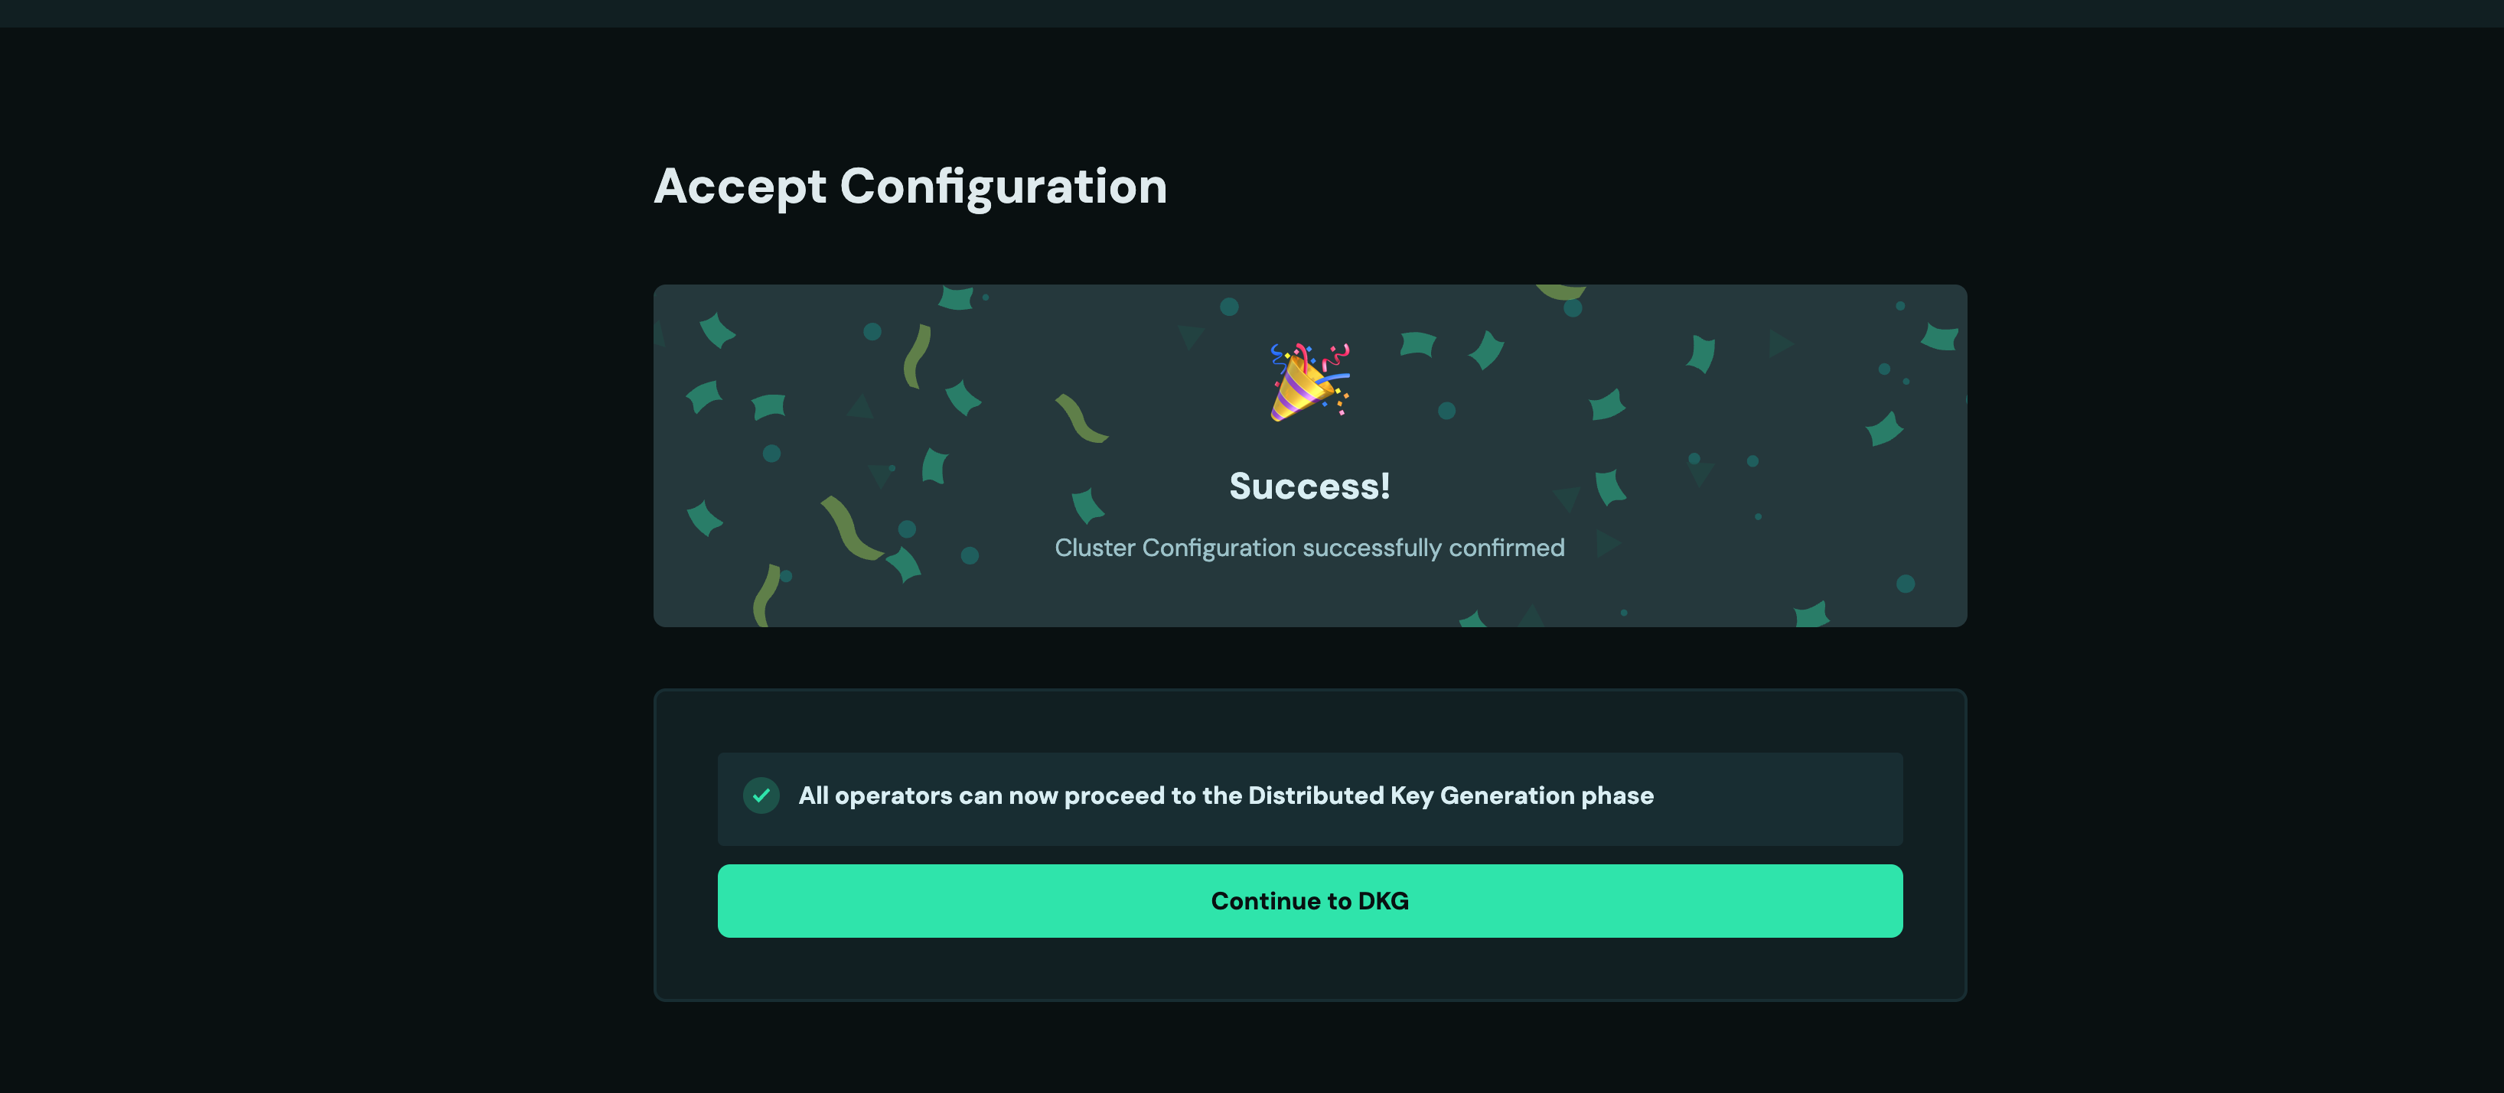Click the Success! headline text

pyautogui.click(x=1309, y=486)
